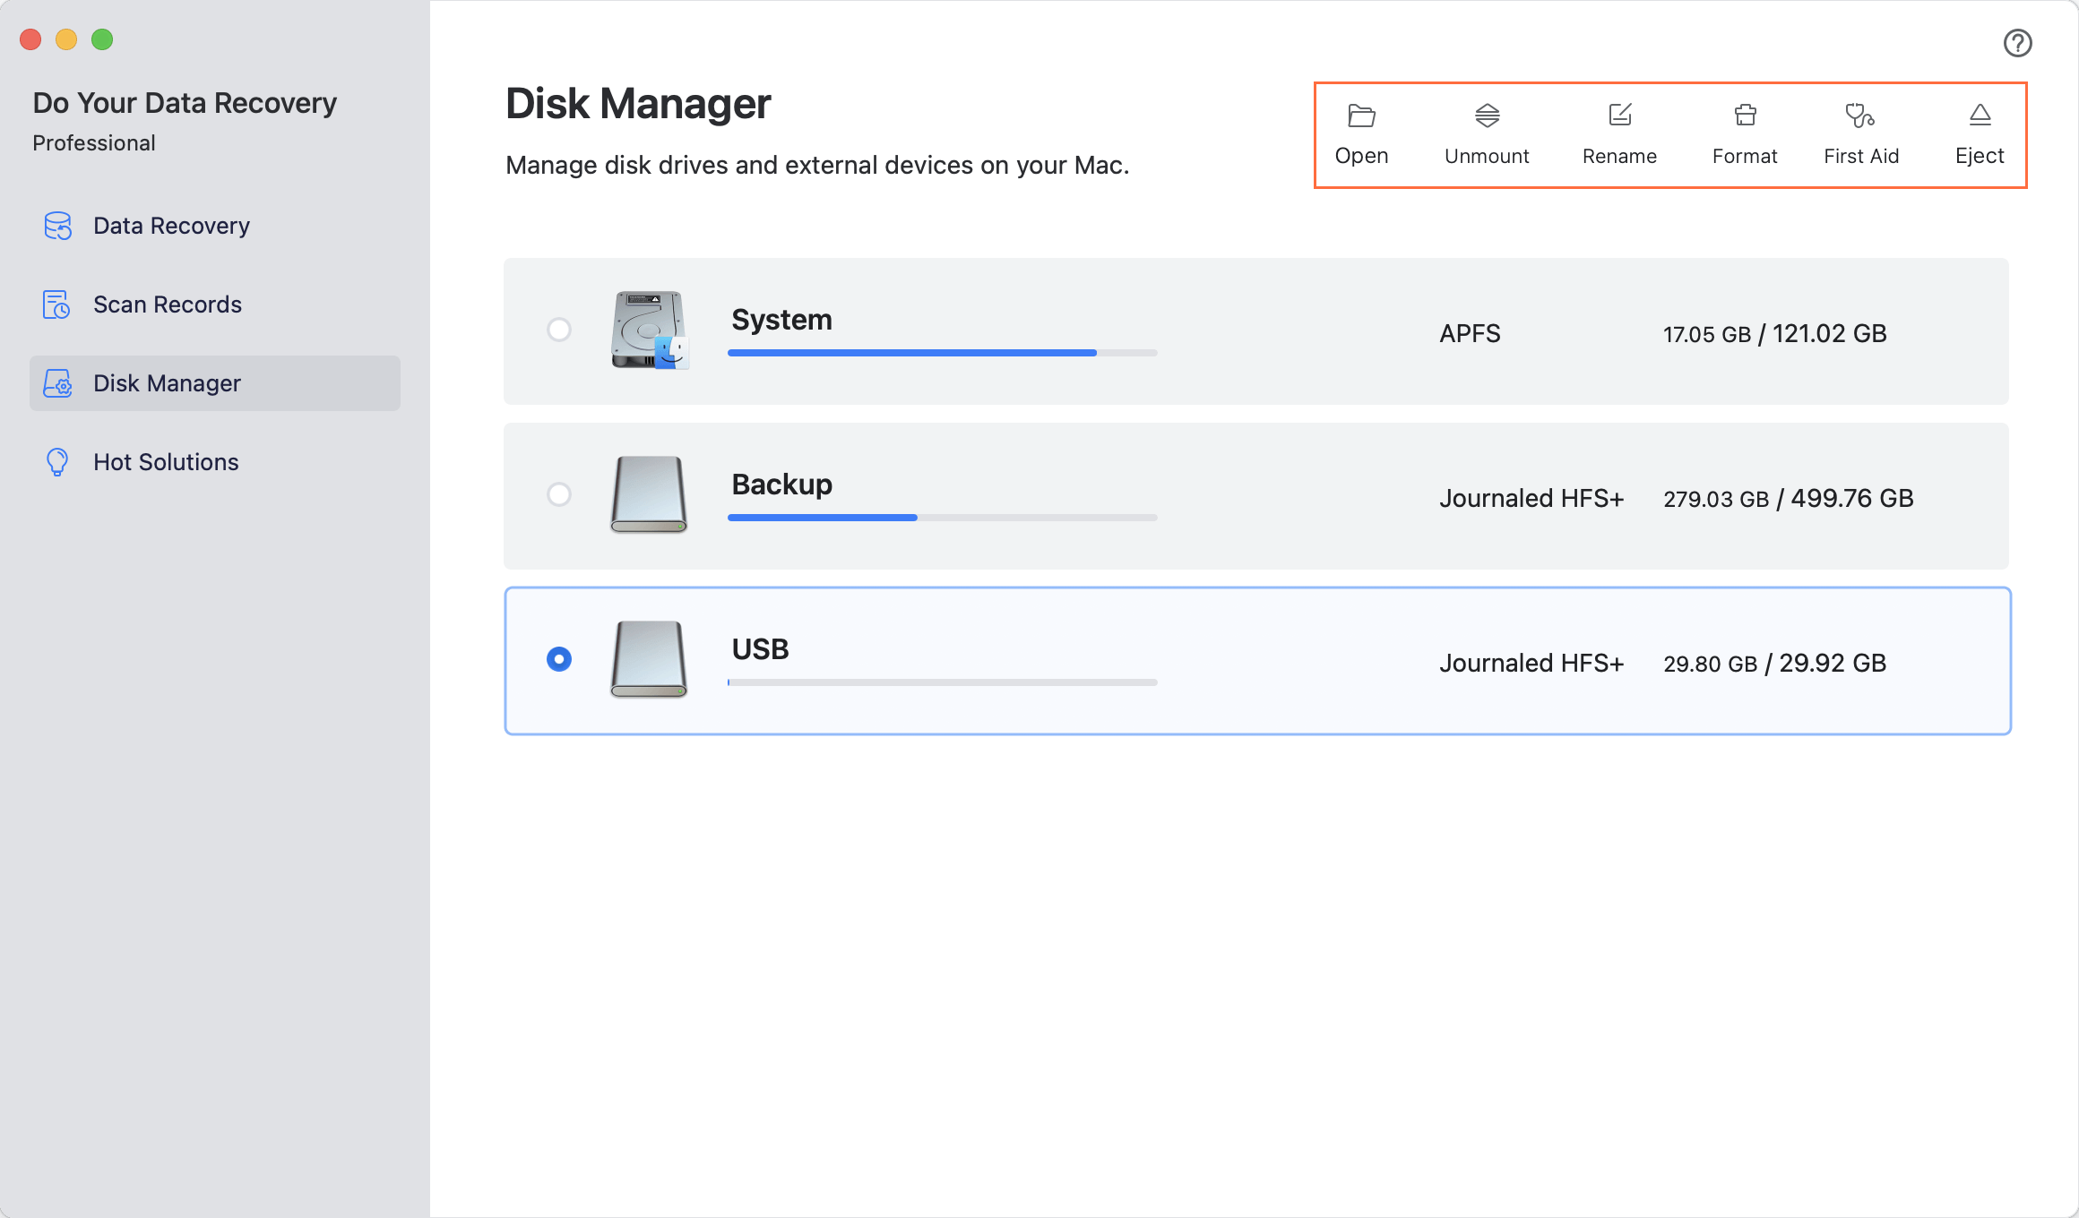
Task: Open the help question mark icon
Action: [2017, 43]
